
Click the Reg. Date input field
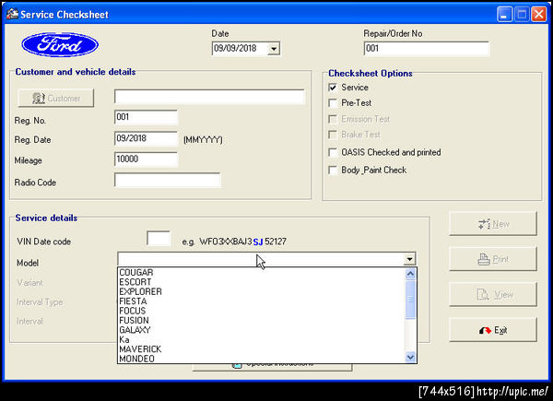point(146,138)
